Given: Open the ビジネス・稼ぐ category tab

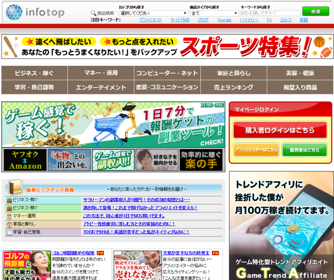Looking at the screenshot, I should click(x=34, y=73).
